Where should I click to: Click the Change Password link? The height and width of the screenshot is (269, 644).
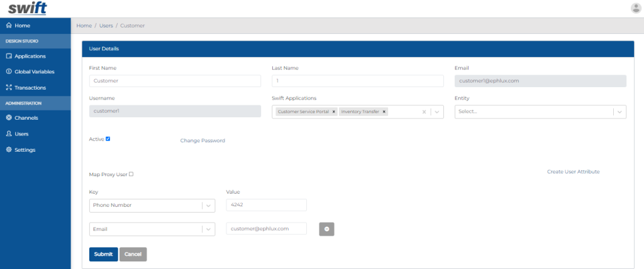pos(203,140)
